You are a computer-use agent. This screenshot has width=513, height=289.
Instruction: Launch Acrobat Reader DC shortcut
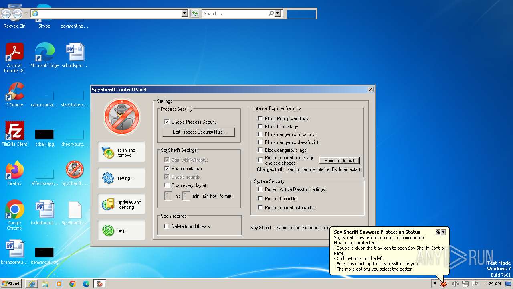click(x=14, y=58)
